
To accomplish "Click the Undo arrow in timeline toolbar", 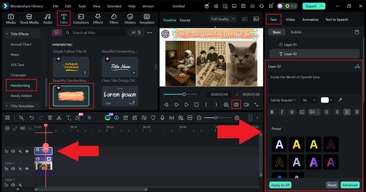I will click(32, 118).
